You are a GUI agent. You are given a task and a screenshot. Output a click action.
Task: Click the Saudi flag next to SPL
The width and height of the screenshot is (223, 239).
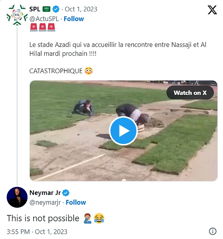coord(46,9)
